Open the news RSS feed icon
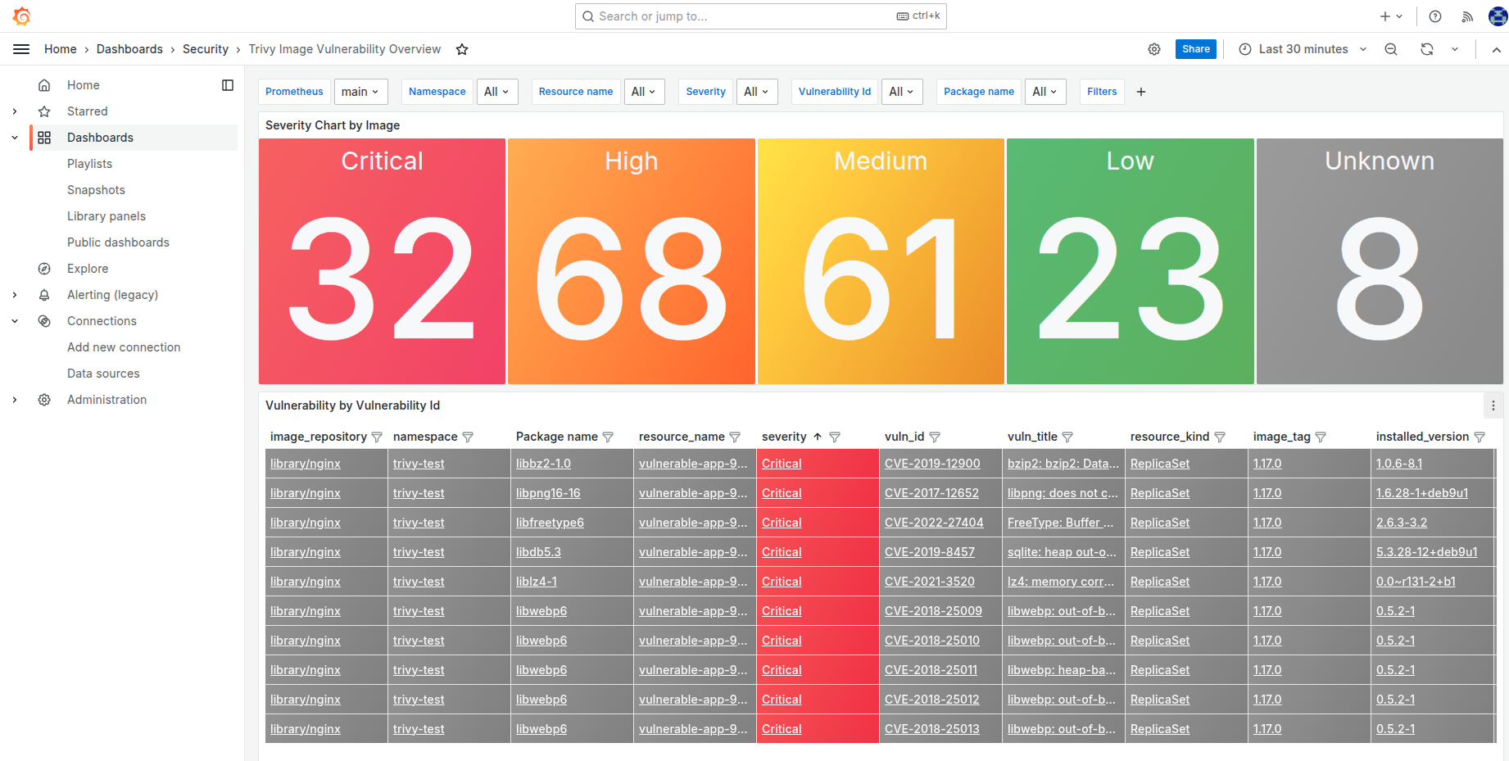 [x=1467, y=16]
